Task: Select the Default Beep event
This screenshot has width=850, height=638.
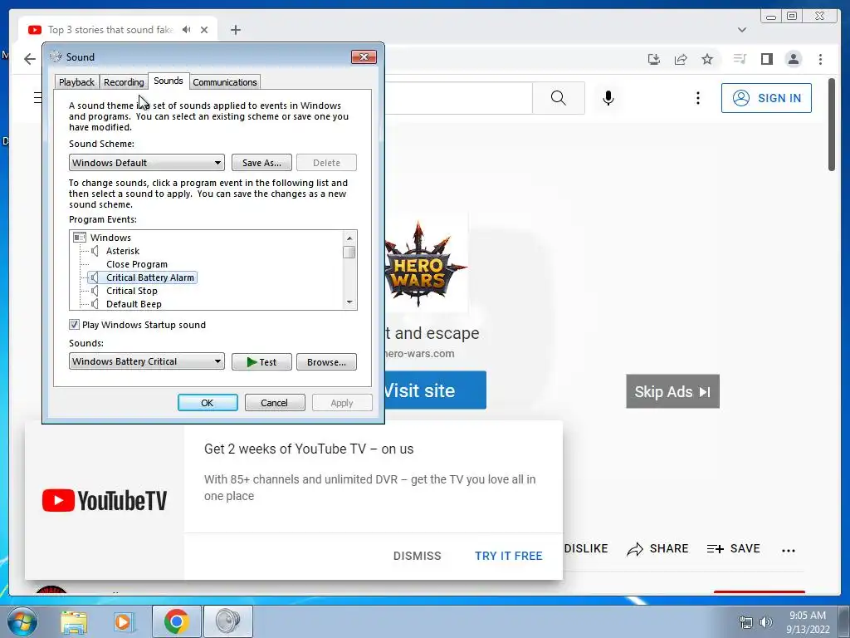Action: coord(134,304)
